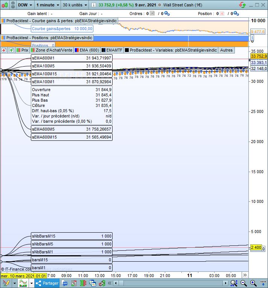The height and width of the screenshot is (288, 268).
Task: Click the Ouverture 31 844,9 line
Action: tap(72, 90)
